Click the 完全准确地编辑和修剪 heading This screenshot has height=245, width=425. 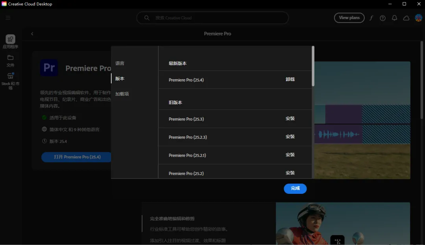coord(172,219)
